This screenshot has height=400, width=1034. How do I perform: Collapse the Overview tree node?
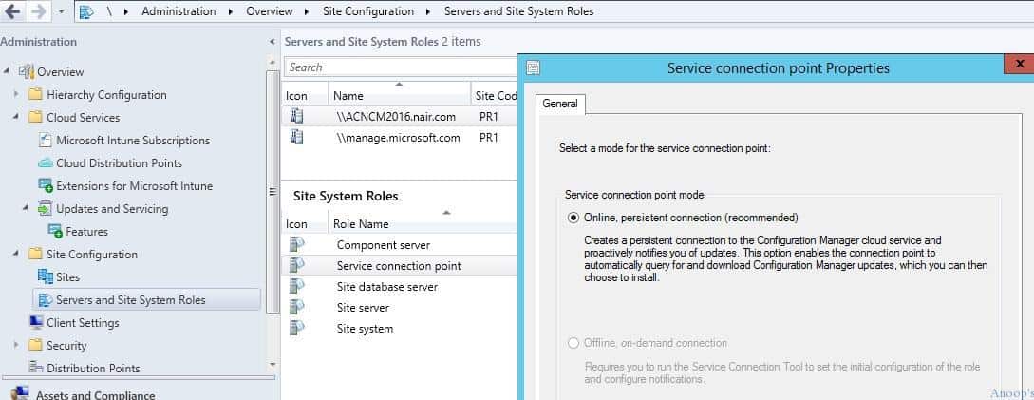pyautogui.click(x=7, y=71)
